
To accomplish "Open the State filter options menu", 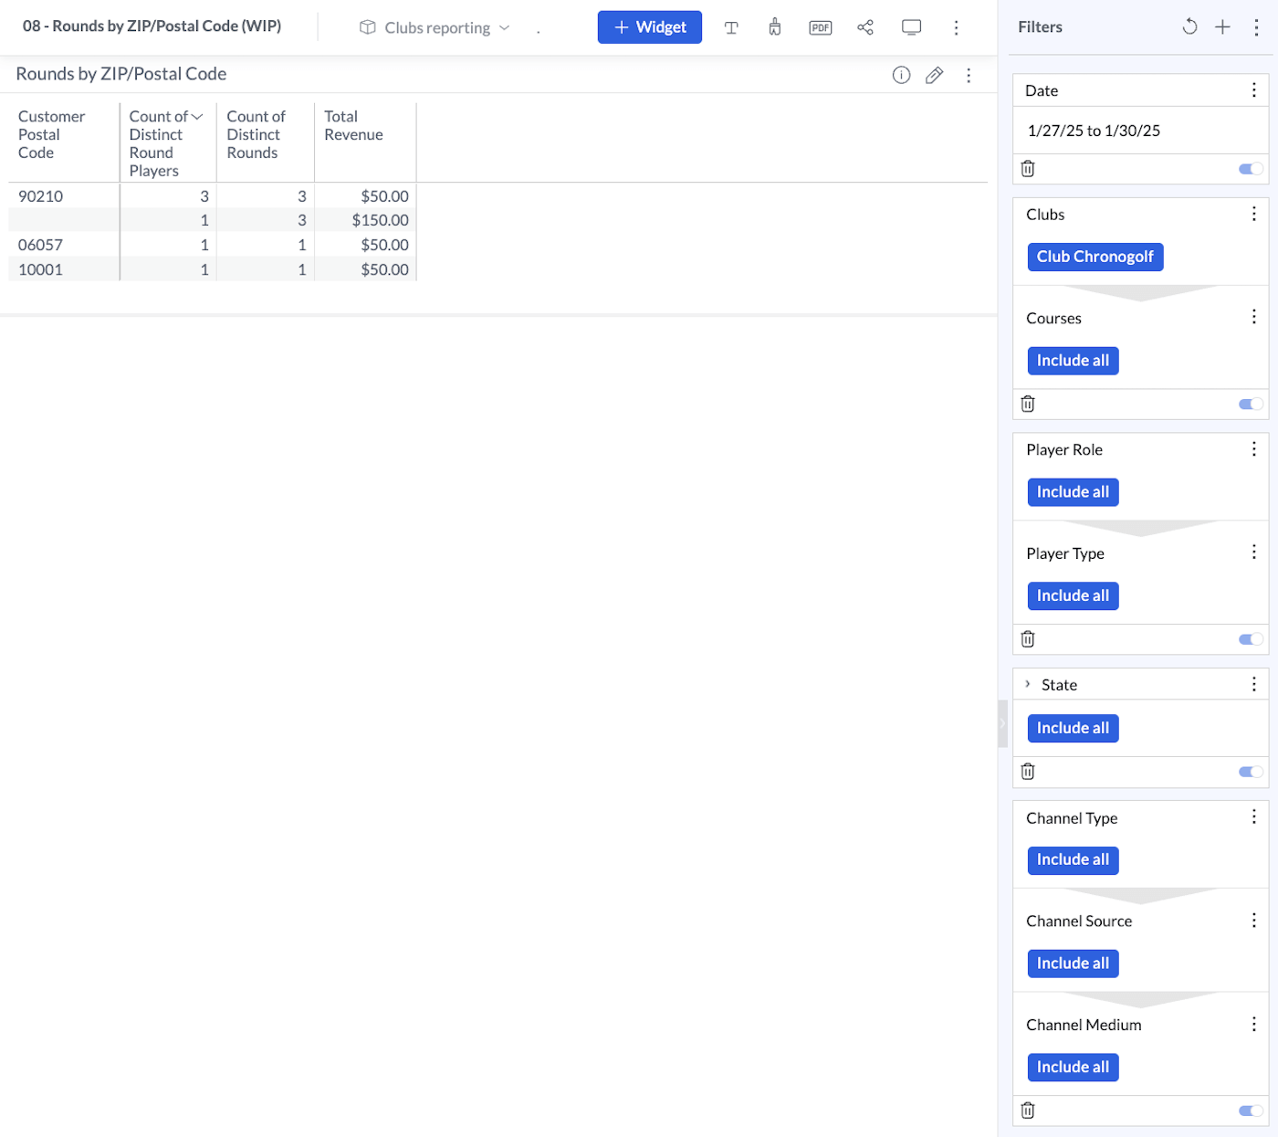I will (1253, 684).
